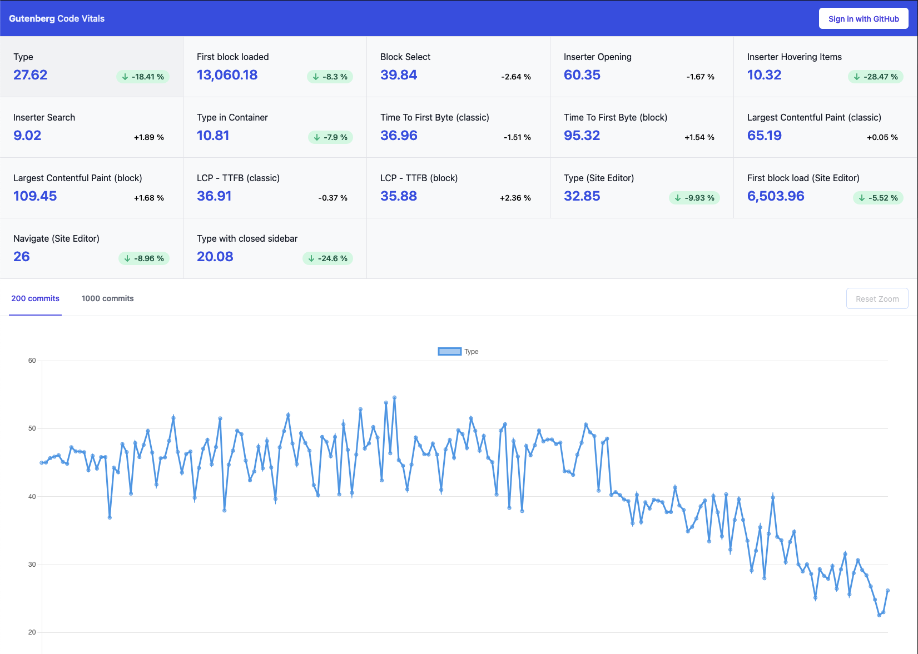Viewport: 918px width, 654px height.
Task: Click the +2.36 % change text
Action: (515, 198)
